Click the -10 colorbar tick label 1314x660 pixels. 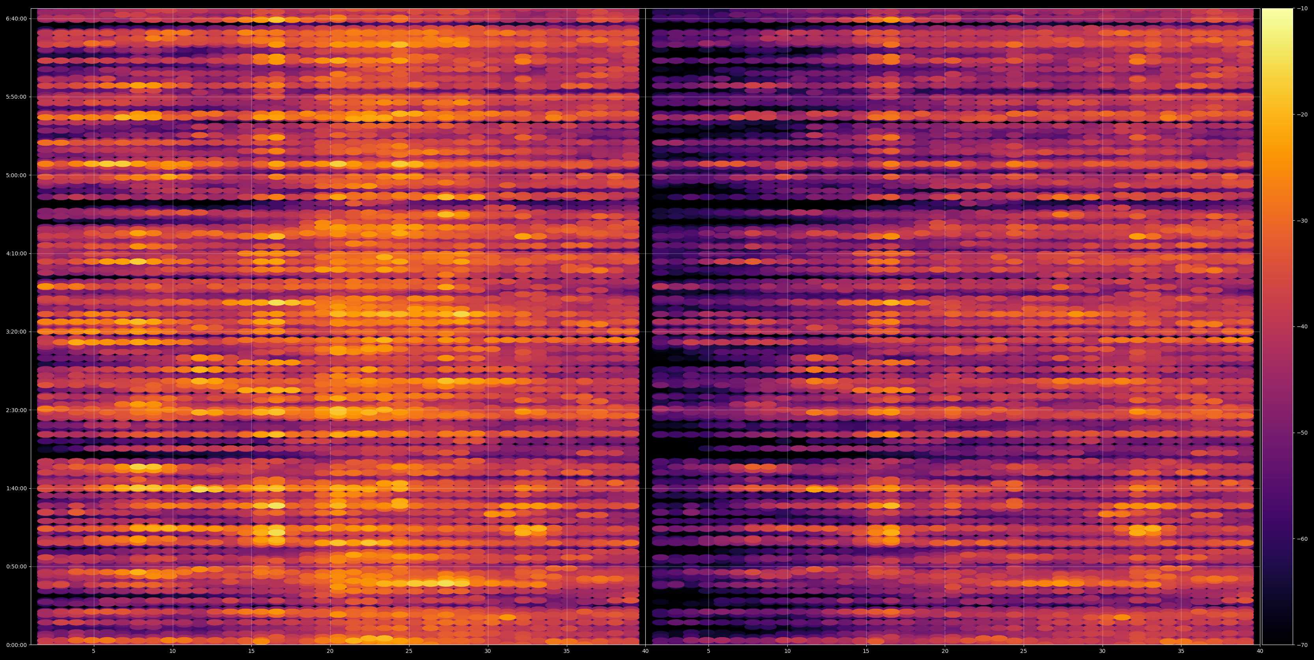point(1302,9)
